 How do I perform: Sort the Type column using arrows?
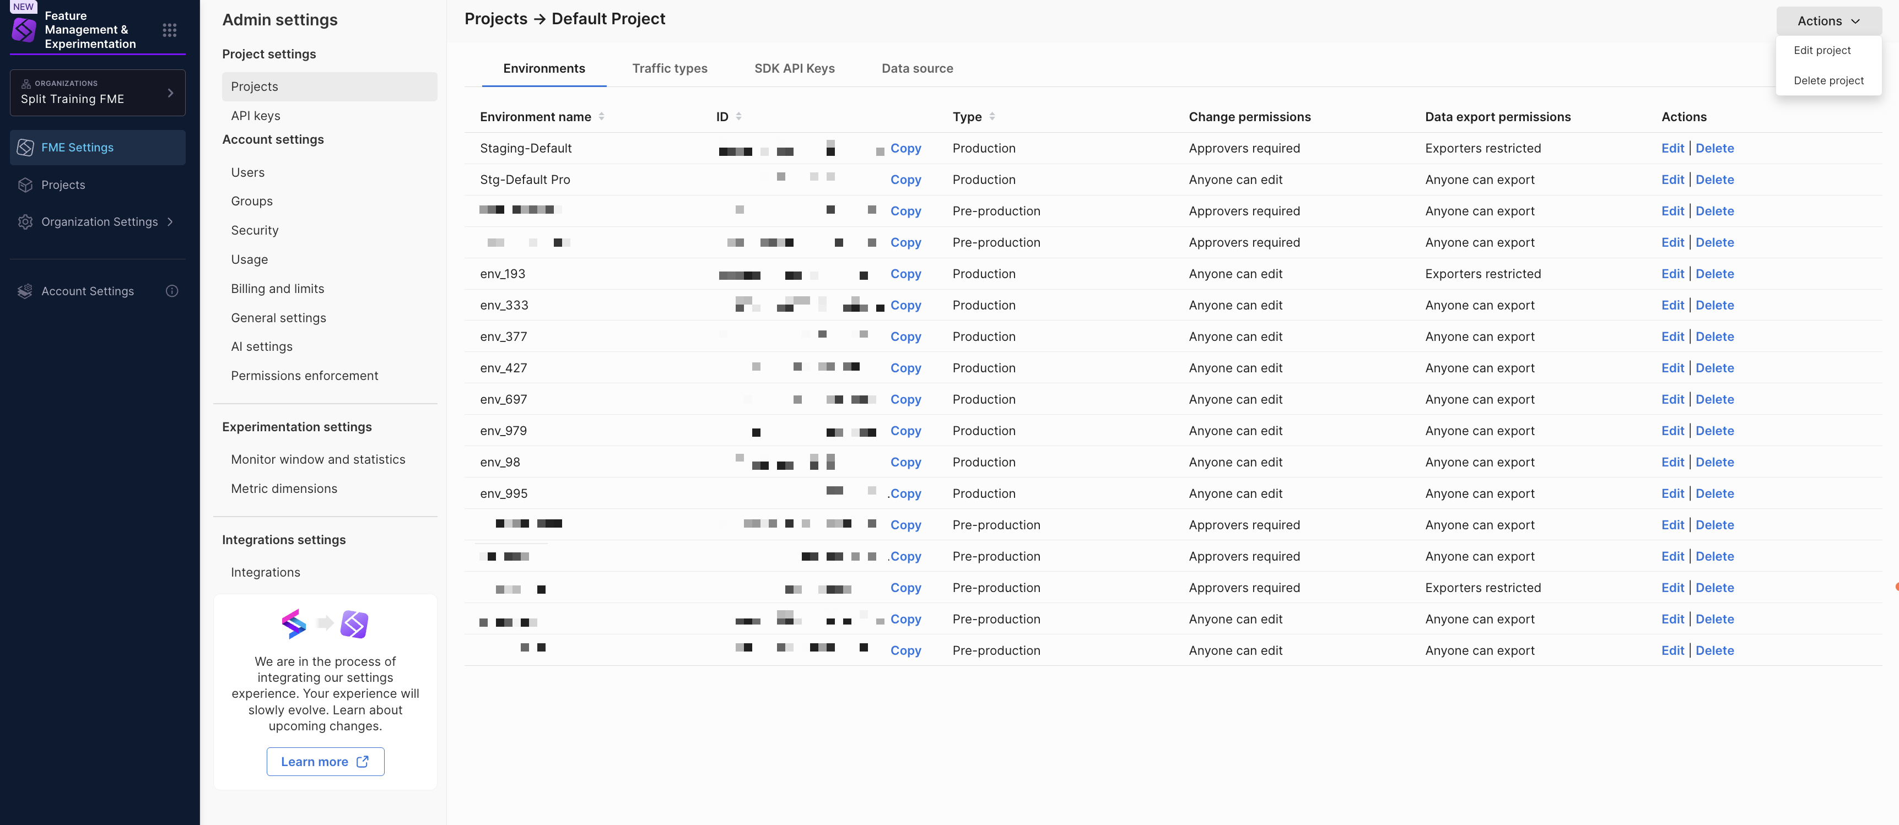coord(992,116)
